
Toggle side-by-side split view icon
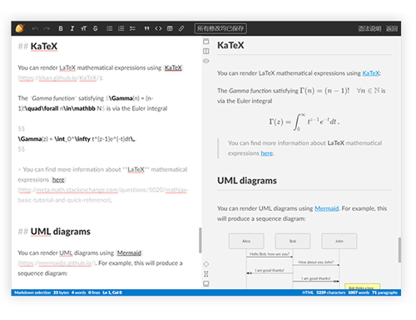tap(206, 52)
